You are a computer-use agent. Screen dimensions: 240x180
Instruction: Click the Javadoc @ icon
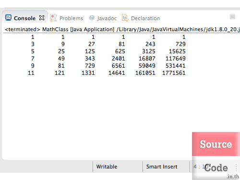pos(92,18)
